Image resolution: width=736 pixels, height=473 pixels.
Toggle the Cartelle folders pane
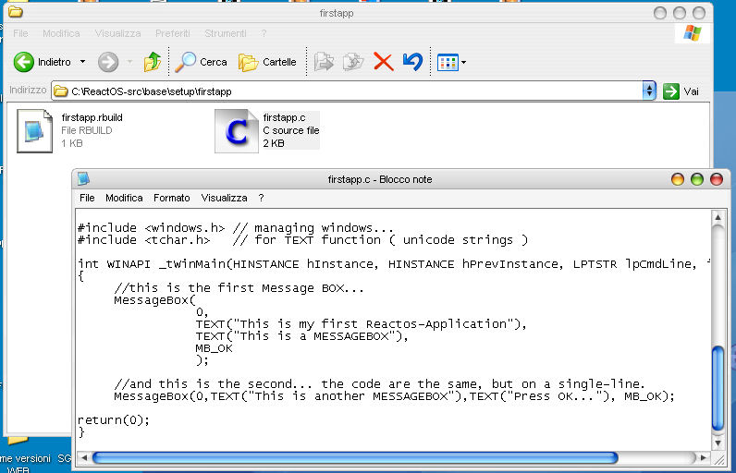267,62
